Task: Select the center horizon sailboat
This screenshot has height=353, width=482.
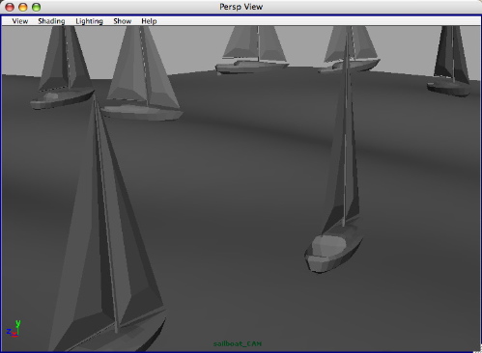Action: (253, 51)
